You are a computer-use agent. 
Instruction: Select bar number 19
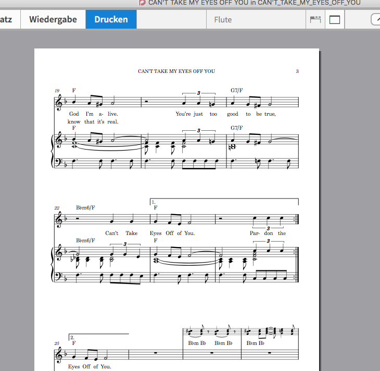pyautogui.click(x=57, y=91)
